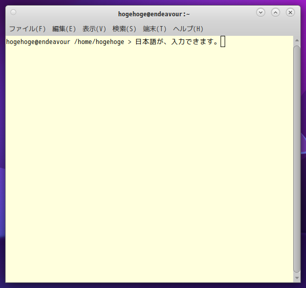306x288 pixels.
Task: Open the 表示(V) menu
Action: [94, 29]
